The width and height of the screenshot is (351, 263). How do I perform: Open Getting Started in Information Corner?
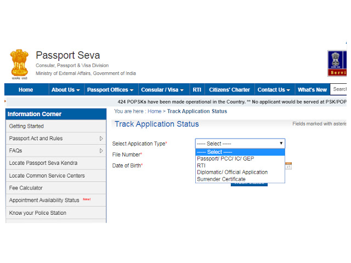tap(56, 126)
